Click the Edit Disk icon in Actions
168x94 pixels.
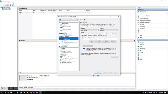click(x=138, y=25)
